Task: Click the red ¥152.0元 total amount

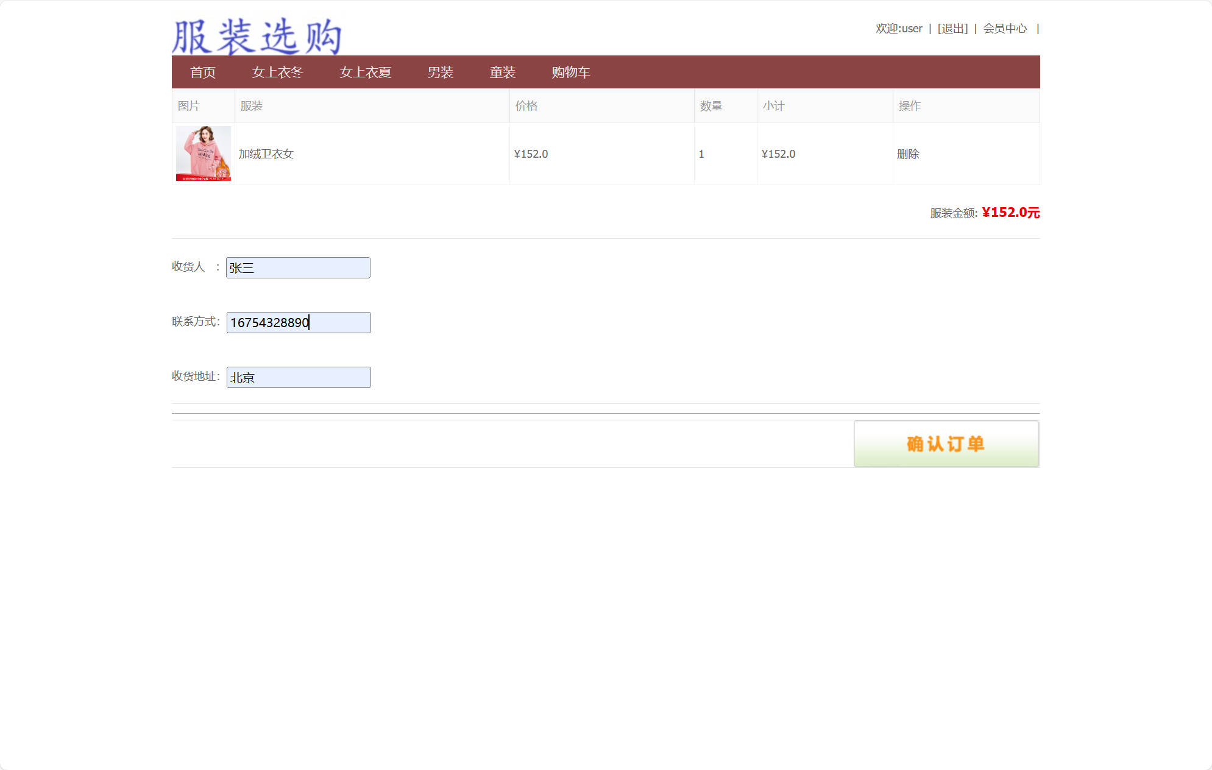Action: [x=1010, y=213]
